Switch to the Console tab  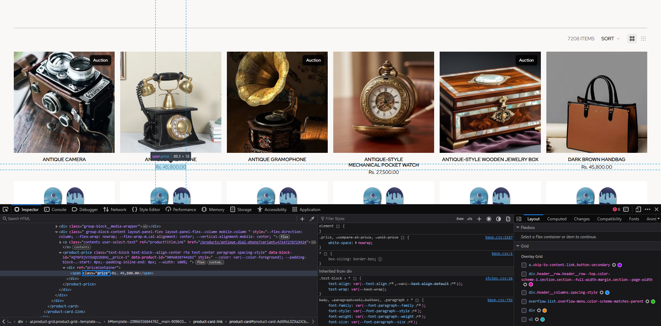pyautogui.click(x=55, y=209)
